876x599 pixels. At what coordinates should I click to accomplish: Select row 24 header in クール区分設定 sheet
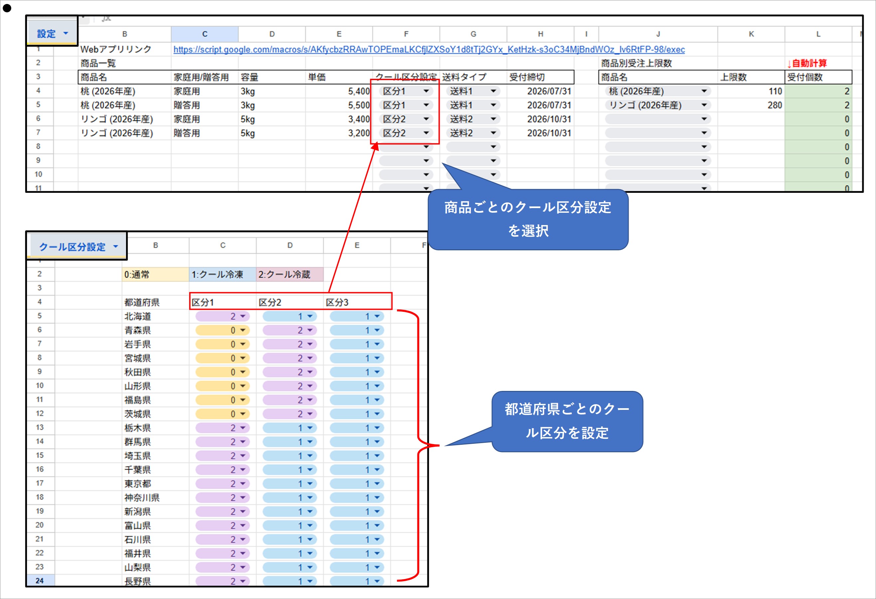pos(40,580)
